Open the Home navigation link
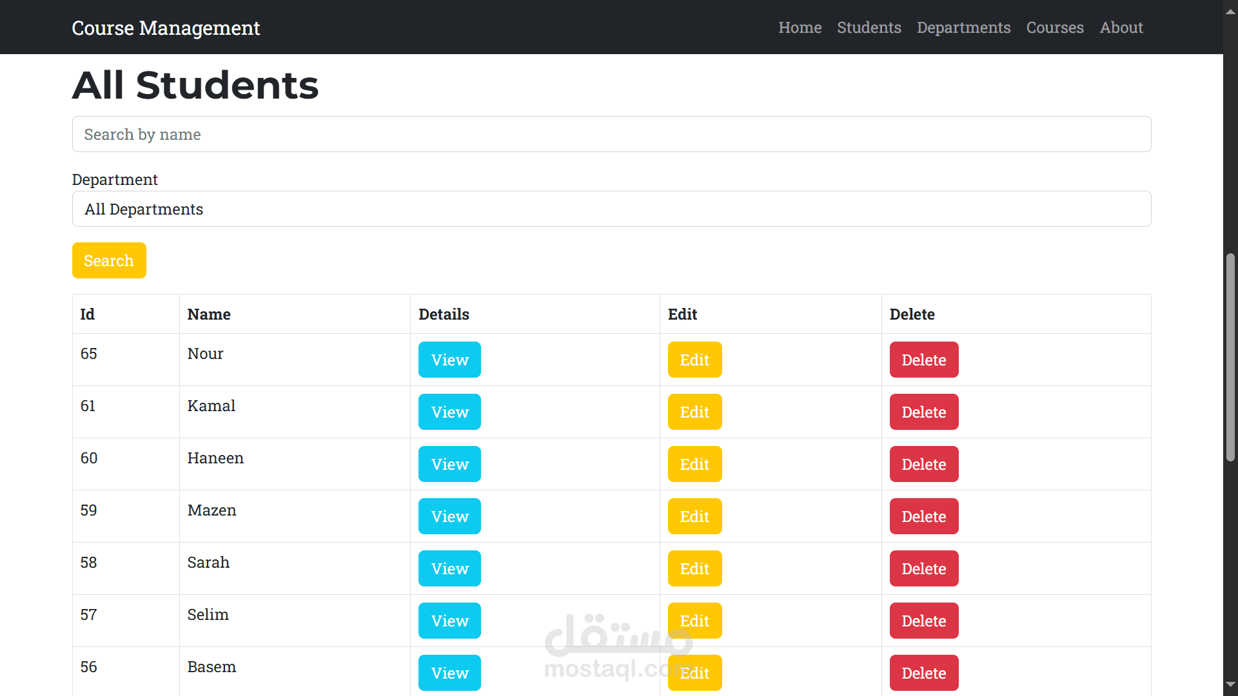This screenshot has width=1238, height=696. (x=800, y=28)
